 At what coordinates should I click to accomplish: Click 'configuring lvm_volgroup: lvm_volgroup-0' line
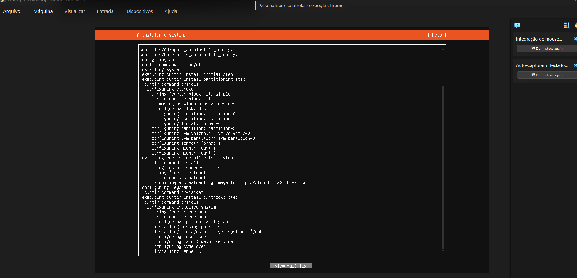click(201, 133)
